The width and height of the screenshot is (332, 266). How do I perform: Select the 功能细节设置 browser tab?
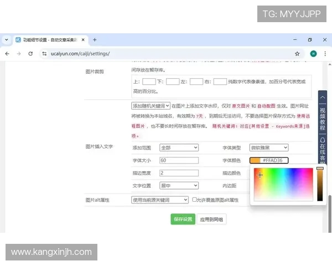pyautogui.click(x=51, y=40)
